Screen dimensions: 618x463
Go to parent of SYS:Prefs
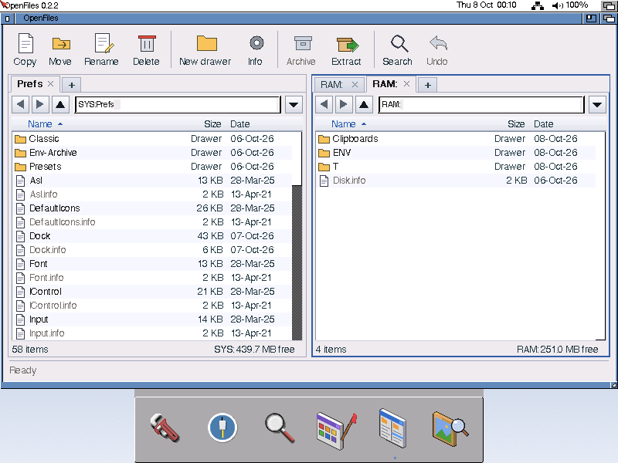click(x=60, y=104)
